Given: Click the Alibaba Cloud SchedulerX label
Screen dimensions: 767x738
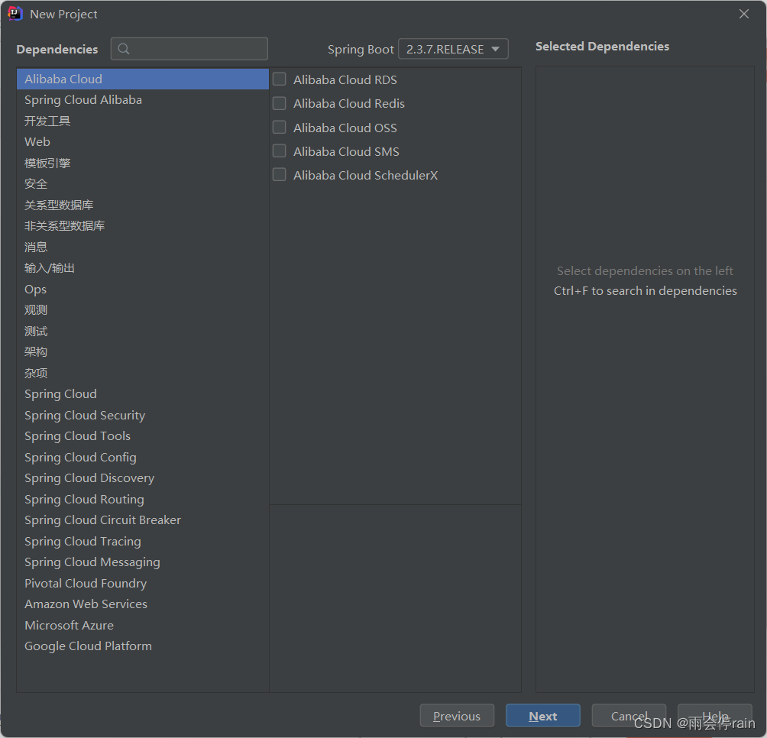Looking at the screenshot, I should 365,175.
